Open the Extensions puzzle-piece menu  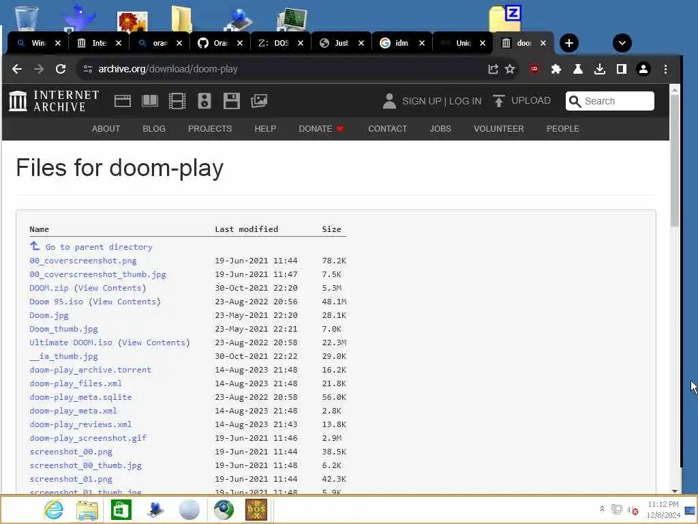coord(556,69)
